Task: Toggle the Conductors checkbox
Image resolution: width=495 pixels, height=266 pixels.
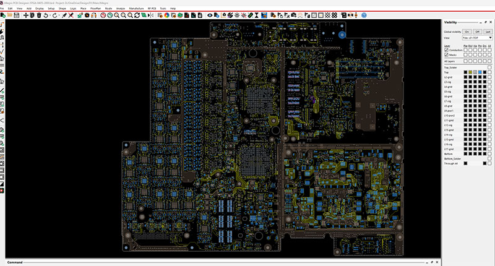Action: pyautogui.click(x=446, y=50)
